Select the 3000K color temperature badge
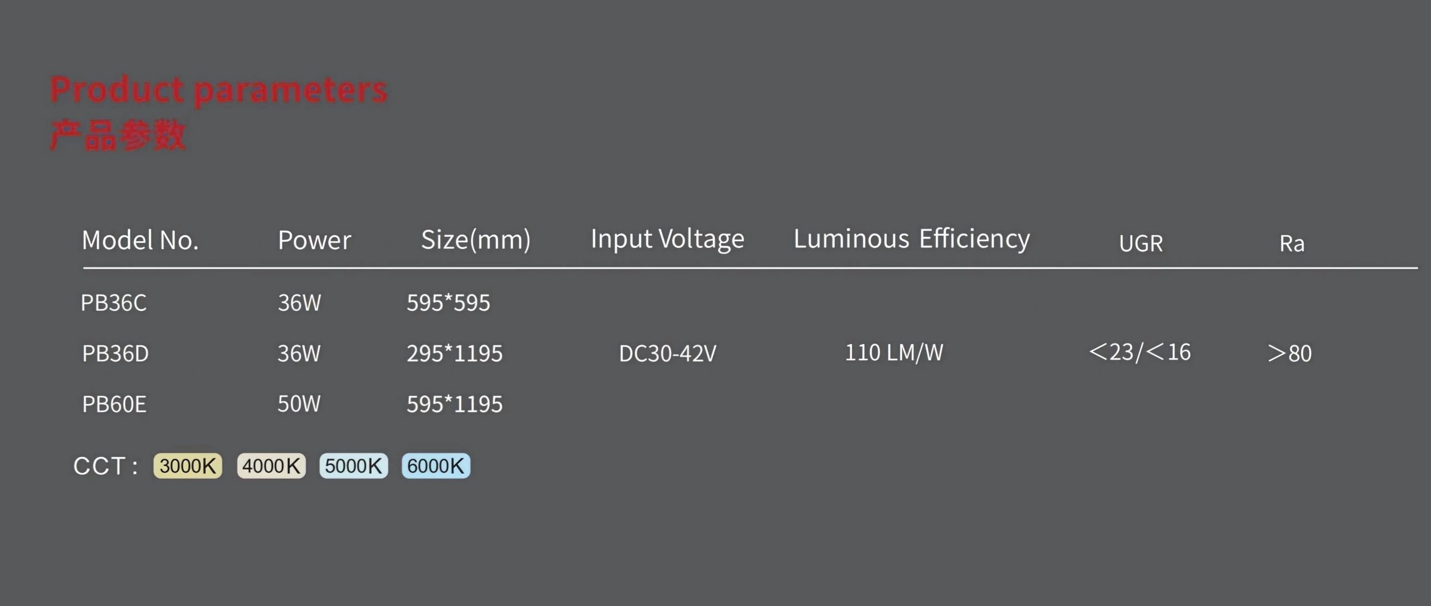Screen dimensions: 1431x606 [x=188, y=466]
